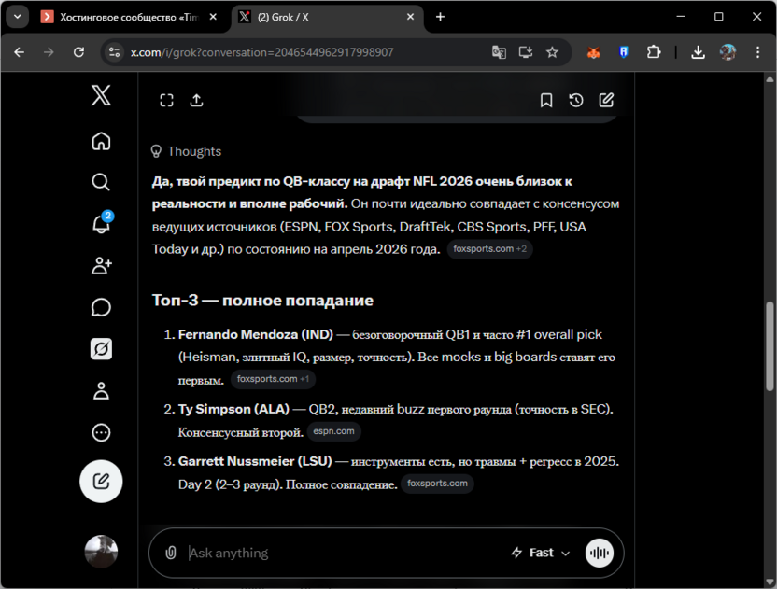This screenshot has height=589, width=777.
Task: Open More options circle icon
Action: [101, 432]
